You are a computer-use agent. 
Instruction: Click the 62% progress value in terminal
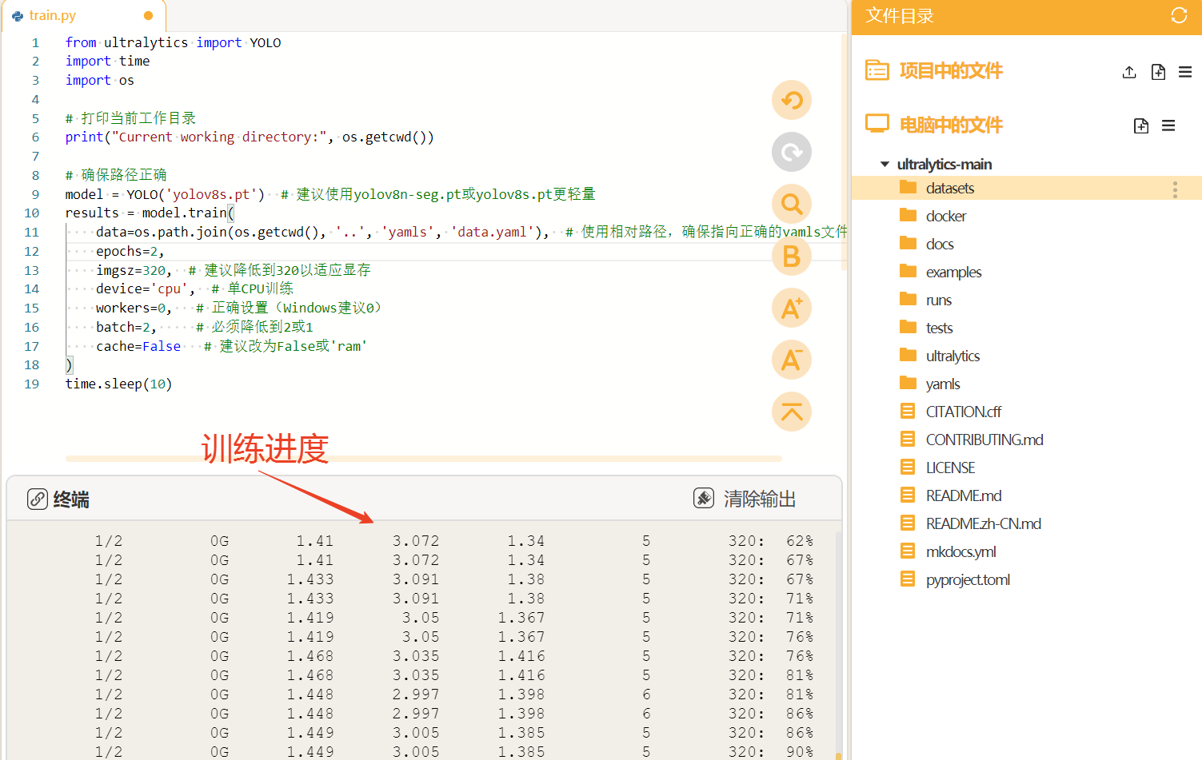point(799,541)
